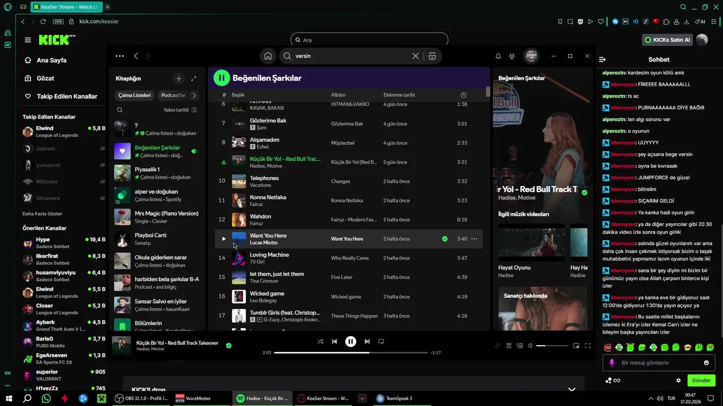Open Spotify browse icon beside search
Image resolution: width=723 pixels, height=406 pixels.
[432, 56]
